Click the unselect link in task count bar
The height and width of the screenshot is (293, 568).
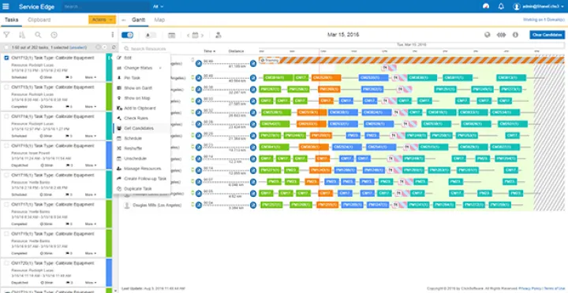tap(78, 47)
